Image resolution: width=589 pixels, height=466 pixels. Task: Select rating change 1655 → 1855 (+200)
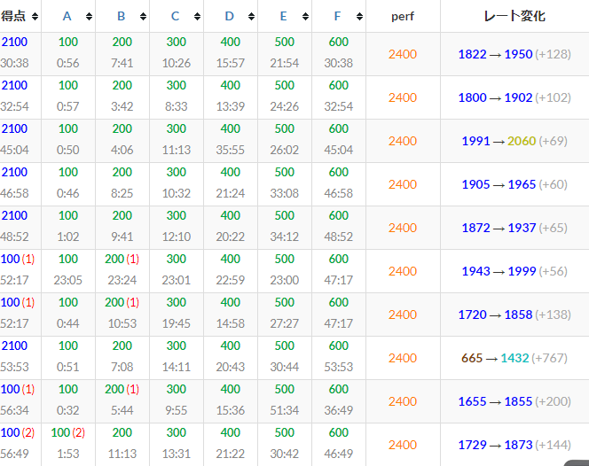(514, 401)
